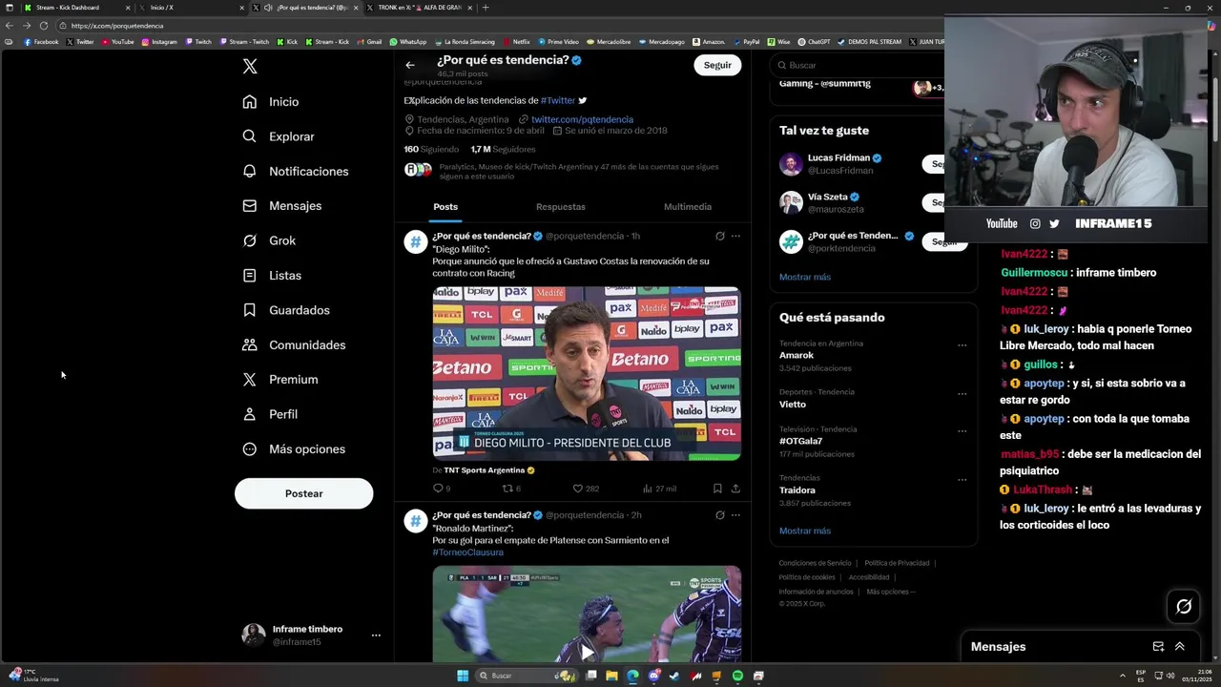Open account menu for Inframe timbero
Screen dimensions: 1221x687
tap(311, 635)
